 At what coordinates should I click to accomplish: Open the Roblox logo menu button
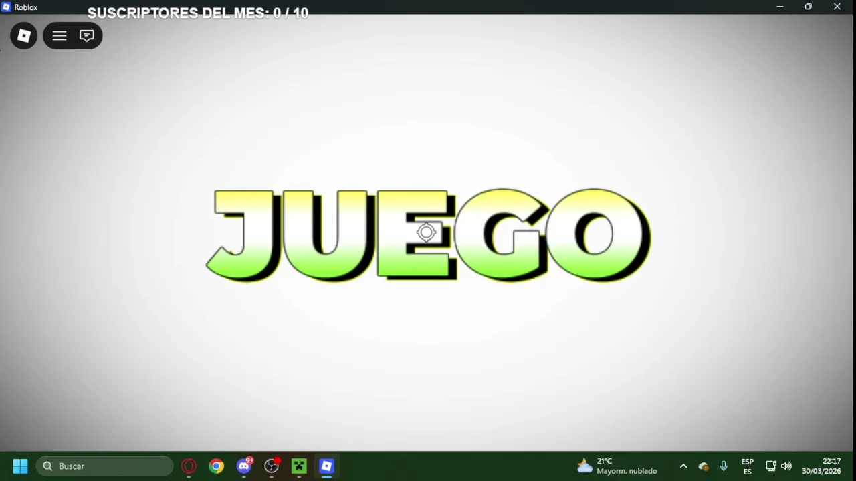(x=24, y=36)
